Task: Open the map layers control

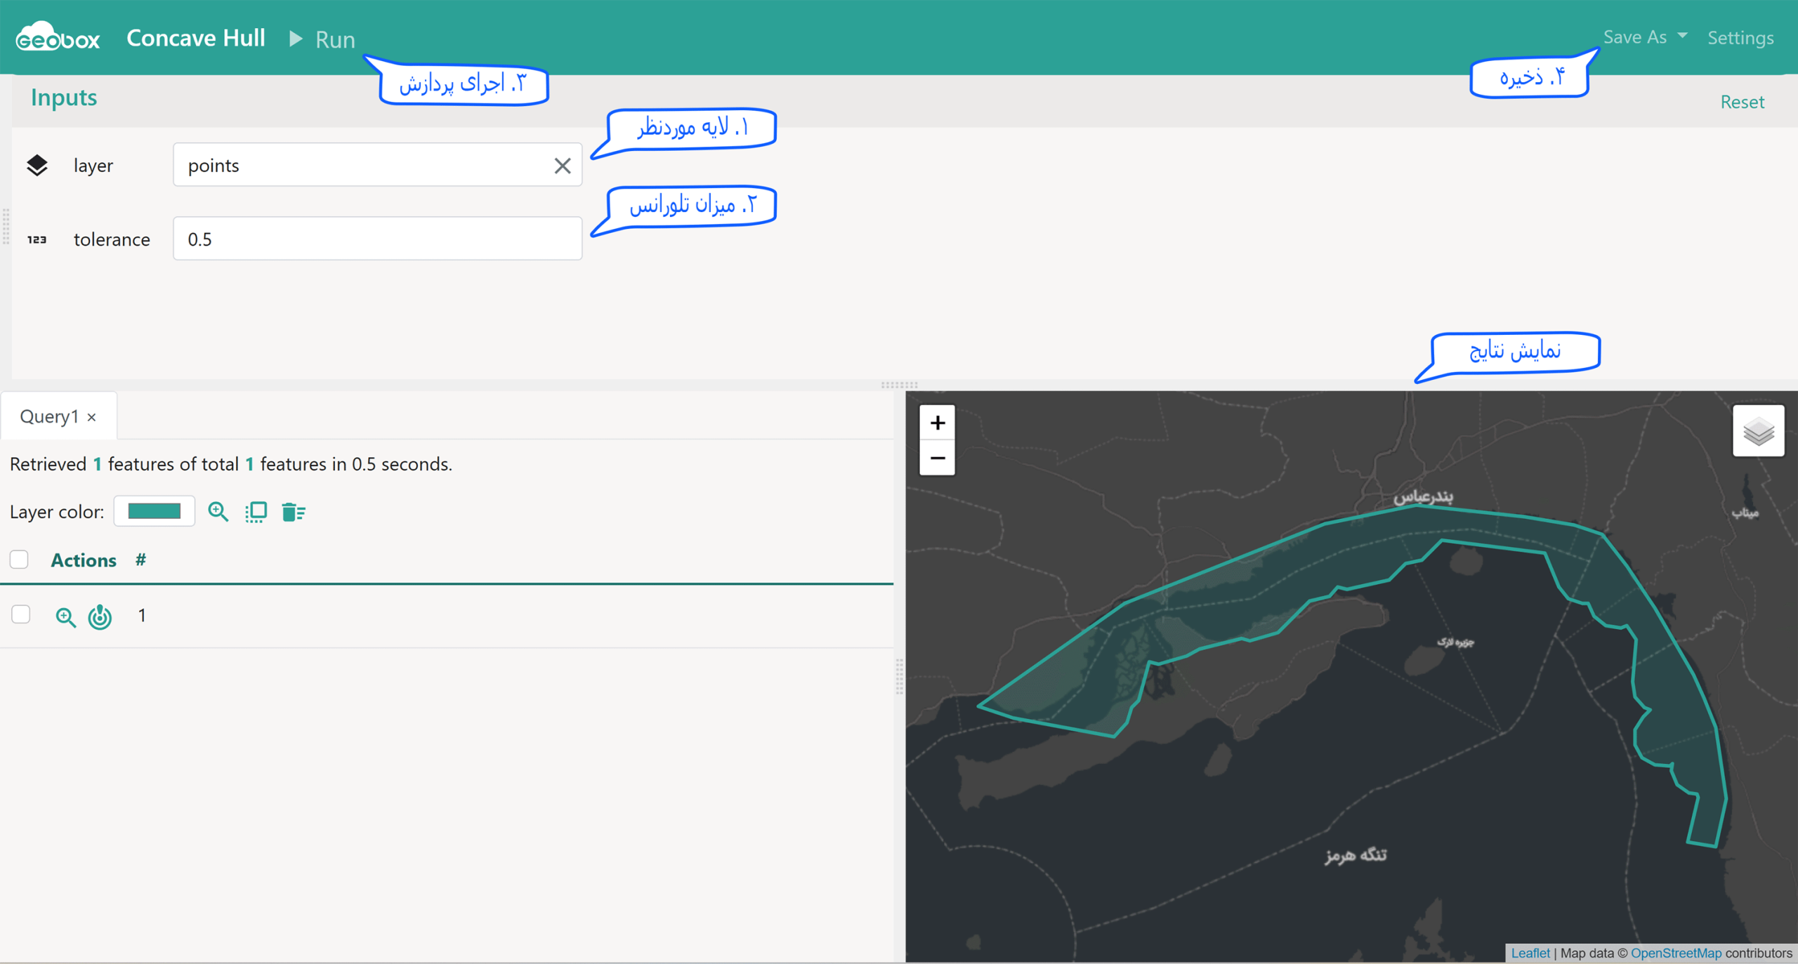Action: point(1759,431)
